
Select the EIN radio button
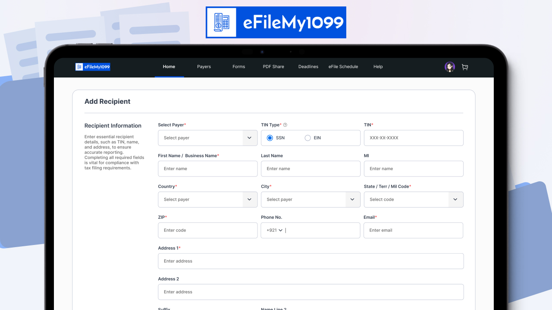(x=307, y=138)
